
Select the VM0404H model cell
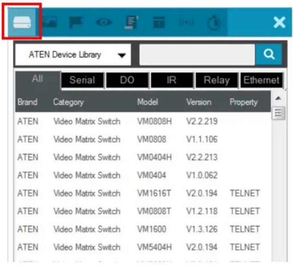click(x=154, y=158)
